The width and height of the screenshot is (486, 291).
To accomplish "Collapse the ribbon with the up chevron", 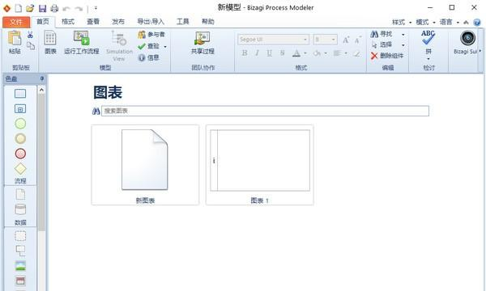I will (466, 23).
